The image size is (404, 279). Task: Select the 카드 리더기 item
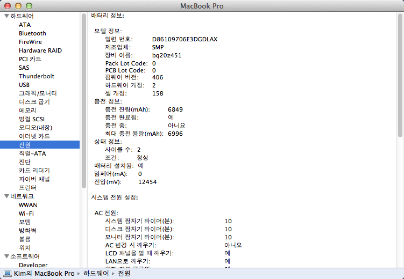pyautogui.click(x=34, y=171)
